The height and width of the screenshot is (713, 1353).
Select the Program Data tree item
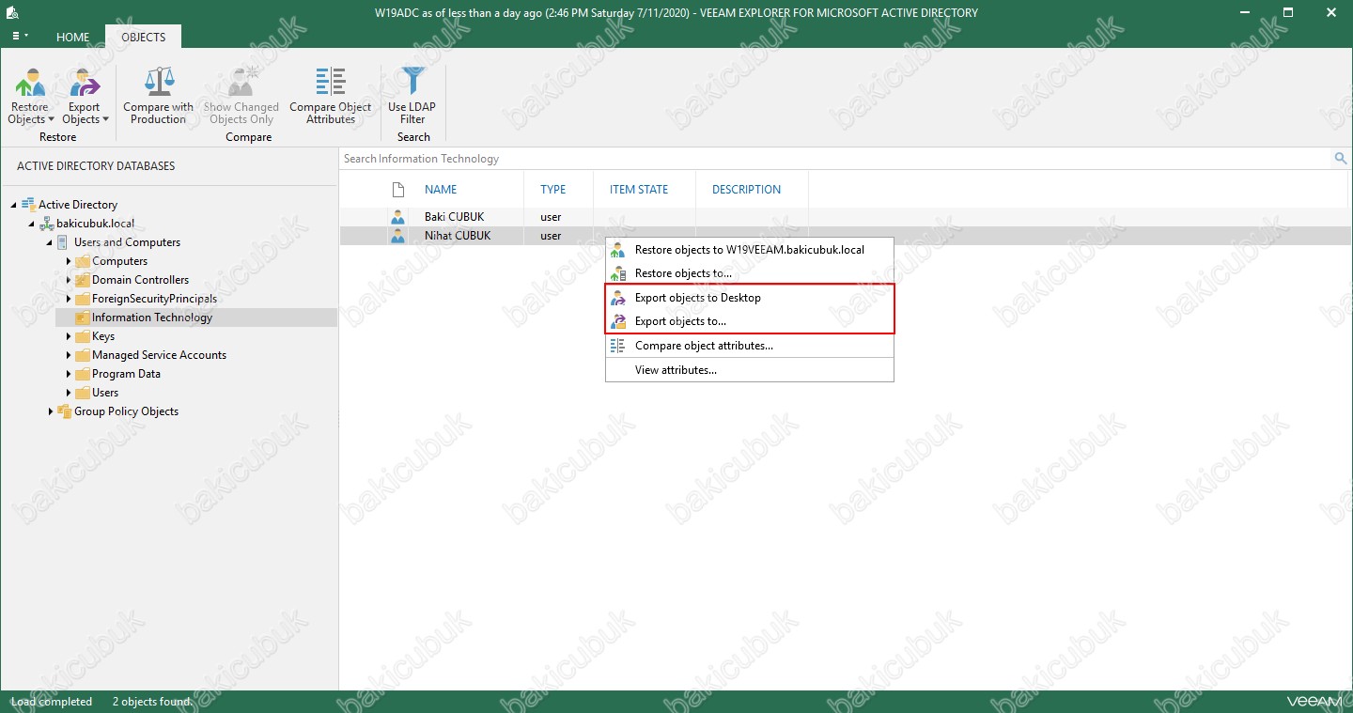126,374
